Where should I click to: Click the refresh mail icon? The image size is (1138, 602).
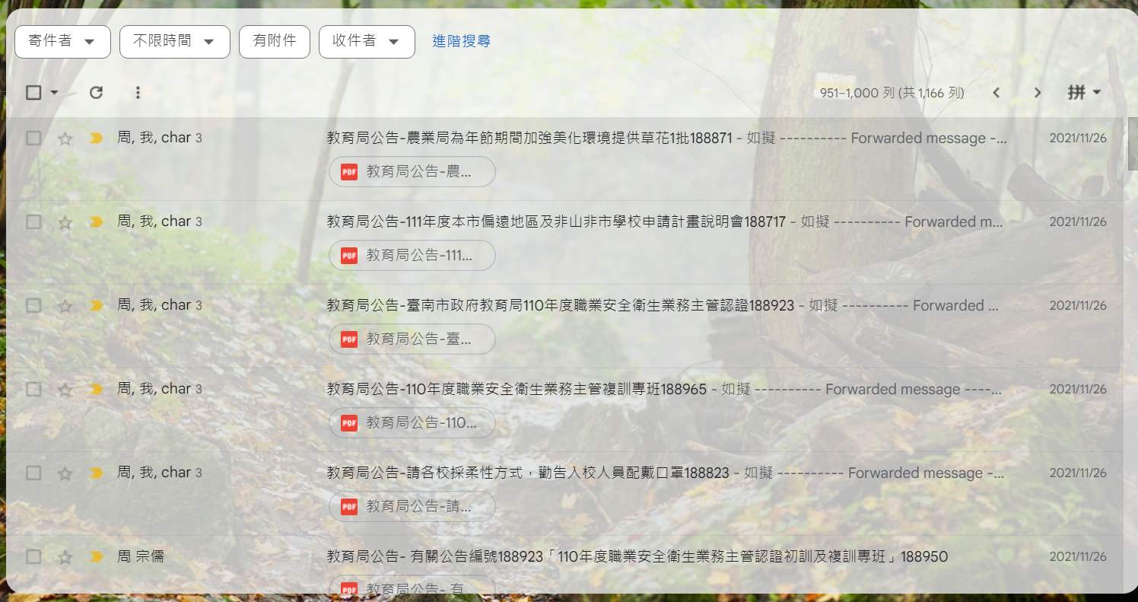pos(96,93)
